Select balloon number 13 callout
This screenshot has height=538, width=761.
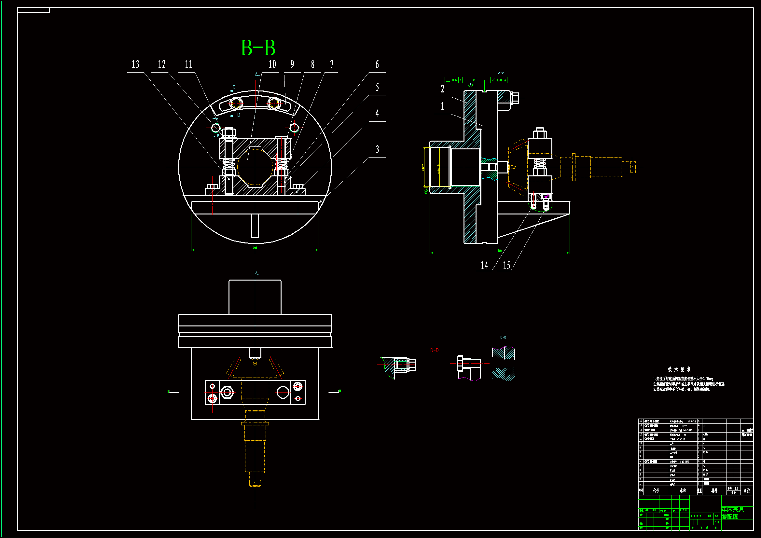click(x=135, y=64)
